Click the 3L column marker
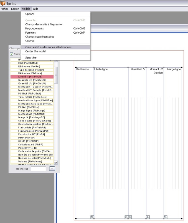Image resolution: width=188 pixels, height=223 pixels. coord(130,217)
